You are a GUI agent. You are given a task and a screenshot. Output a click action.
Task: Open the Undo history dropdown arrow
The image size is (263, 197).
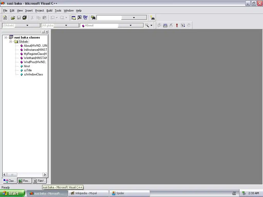pyautogui.click(x=57, y=18)
